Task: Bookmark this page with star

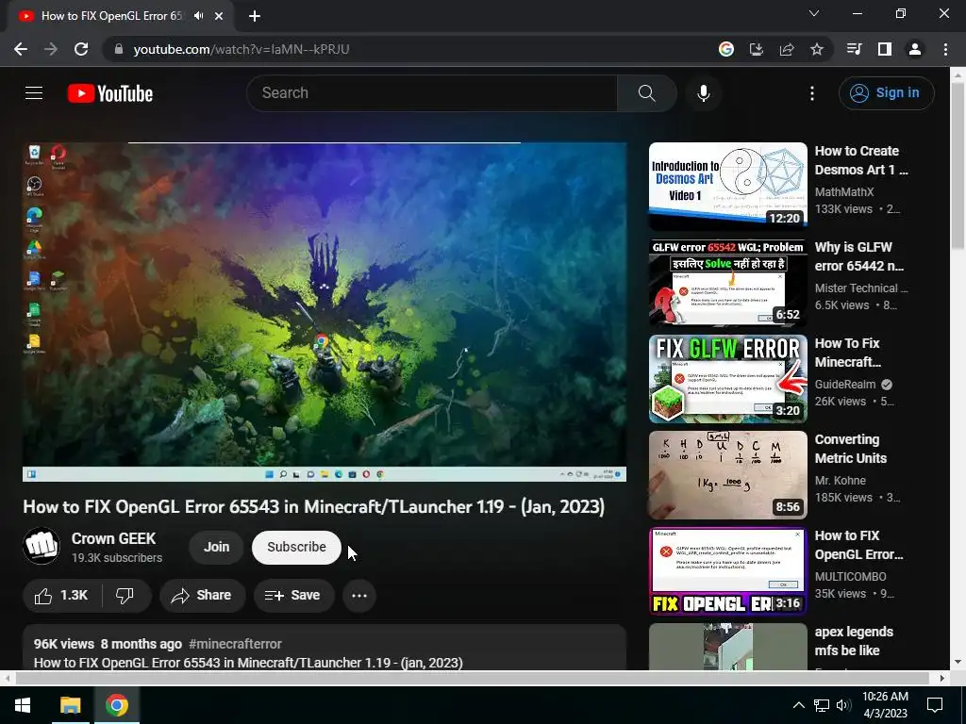Action: pos(817,49)
